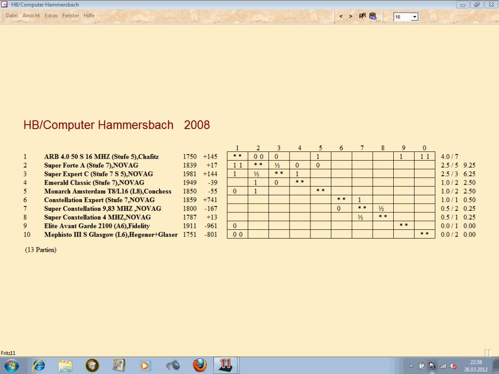Minimize the HB/Computer Hammersbach window
The image size is (499, 374).
pyautogui.click(x=463, y=4)
